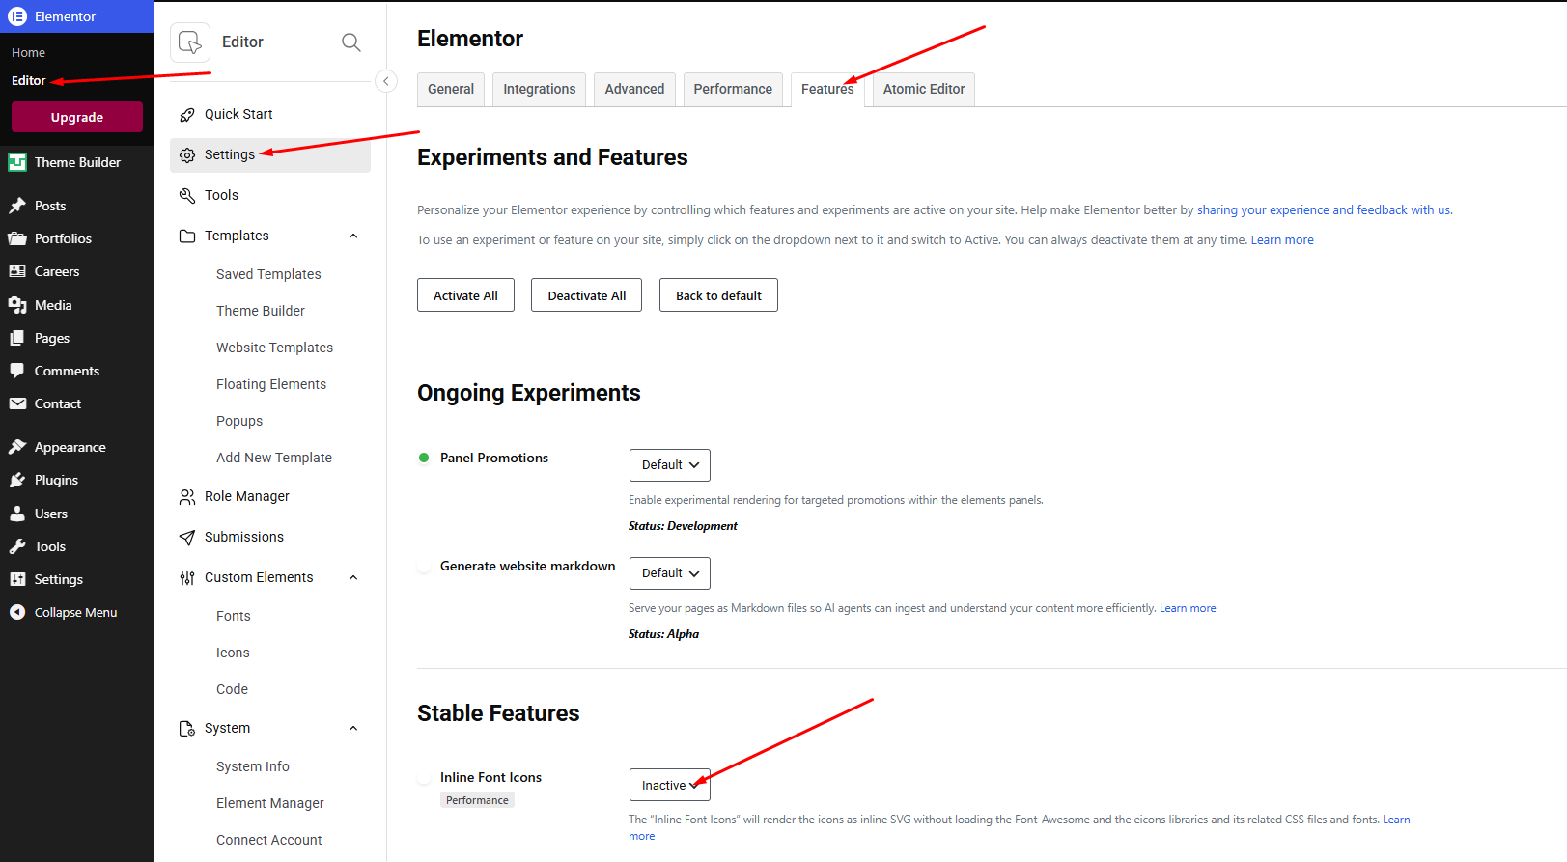Open the Generate website markdown Default dropdown
This screenshot has width=1567, height=862.
(670, 573)
